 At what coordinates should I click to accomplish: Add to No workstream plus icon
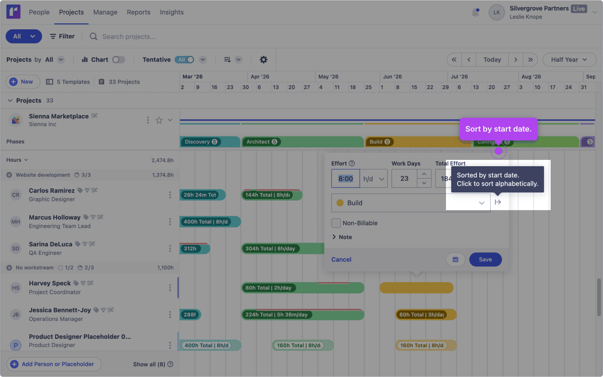pos(9,268)
